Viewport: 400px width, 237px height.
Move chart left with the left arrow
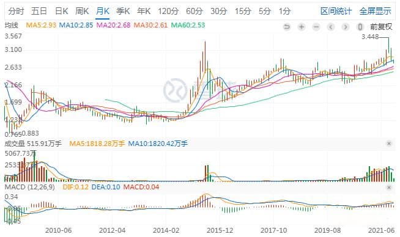[331, 27]
